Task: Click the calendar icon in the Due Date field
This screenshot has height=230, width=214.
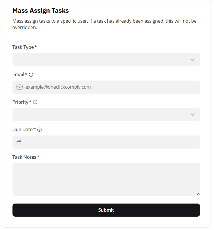Action: pos(19,142)
